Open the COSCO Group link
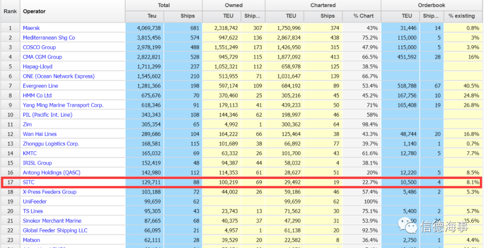The width and height of the screenshot is (484, 248). (39, 47)
